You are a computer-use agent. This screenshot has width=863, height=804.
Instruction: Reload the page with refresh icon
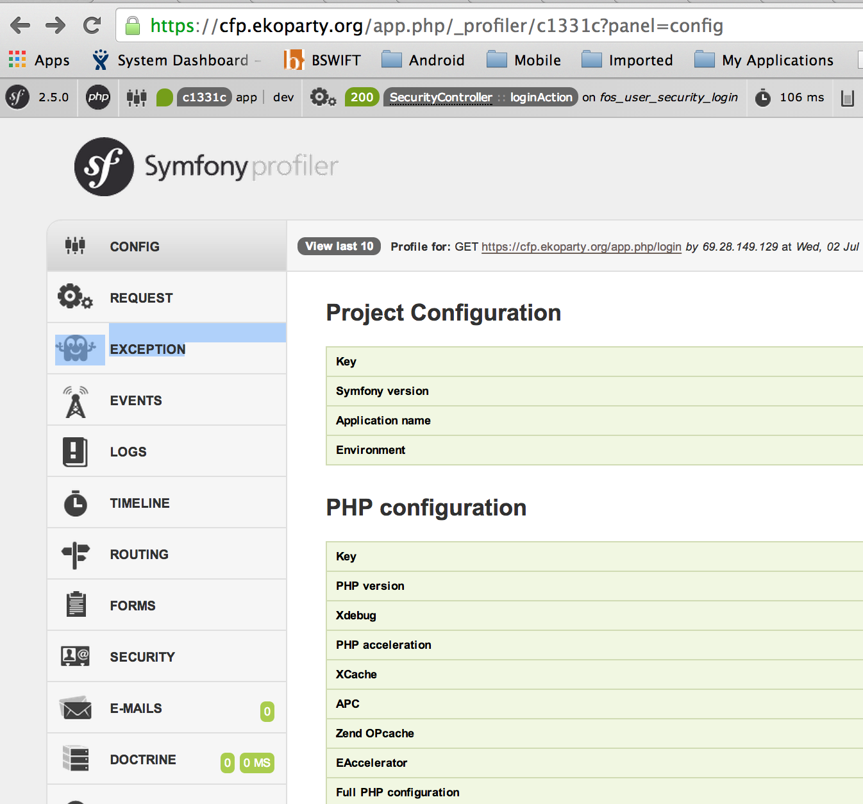coord(92,26)
